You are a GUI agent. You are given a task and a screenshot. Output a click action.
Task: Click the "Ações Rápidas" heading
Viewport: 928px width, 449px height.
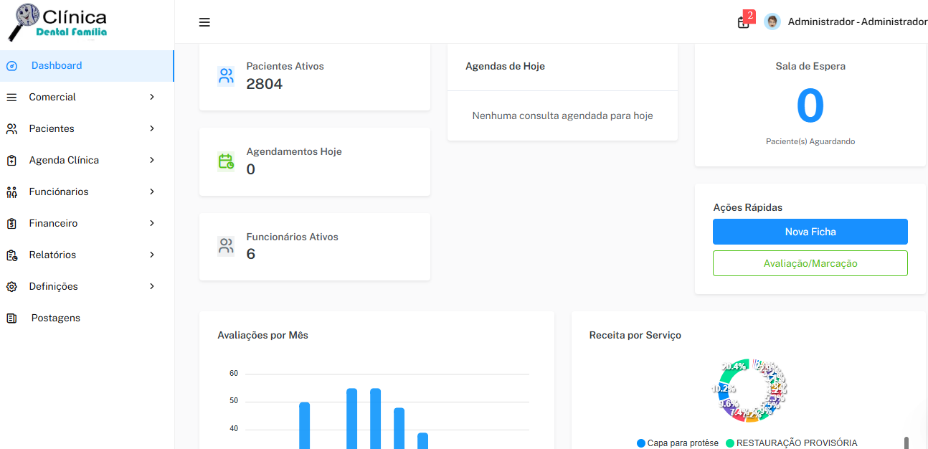tap(748, 207)
